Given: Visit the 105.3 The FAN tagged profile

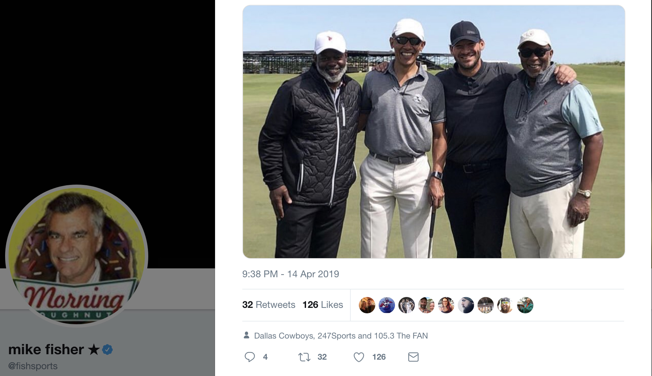Looking at the screenshot, I should tap(397, 335).
